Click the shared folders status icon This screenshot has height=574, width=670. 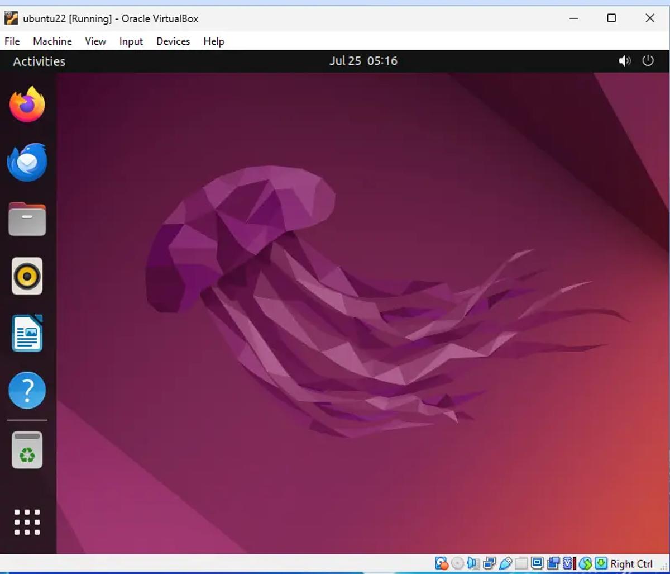click(x=521, y=563)
